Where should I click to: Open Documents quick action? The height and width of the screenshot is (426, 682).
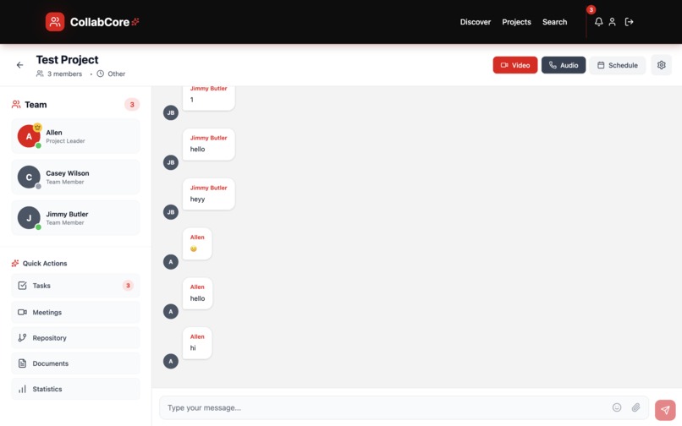75,363
